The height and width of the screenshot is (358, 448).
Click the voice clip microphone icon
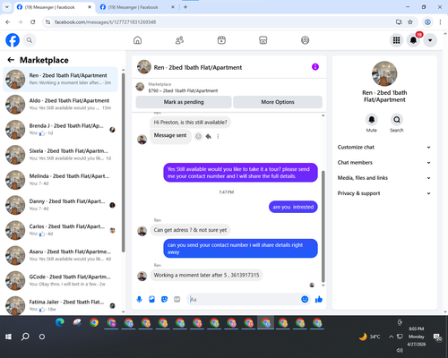(139, 299)
